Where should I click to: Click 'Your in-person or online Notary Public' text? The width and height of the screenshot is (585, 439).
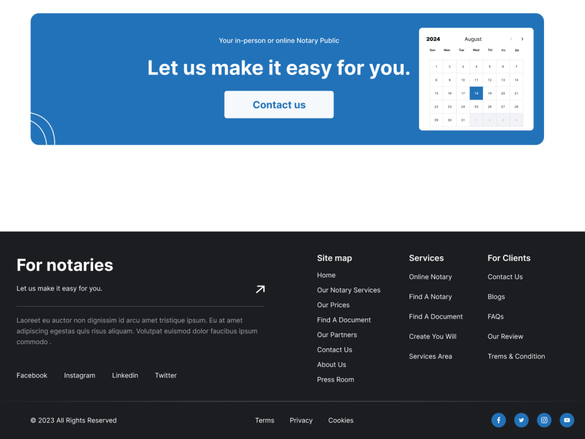pos(278,41)
